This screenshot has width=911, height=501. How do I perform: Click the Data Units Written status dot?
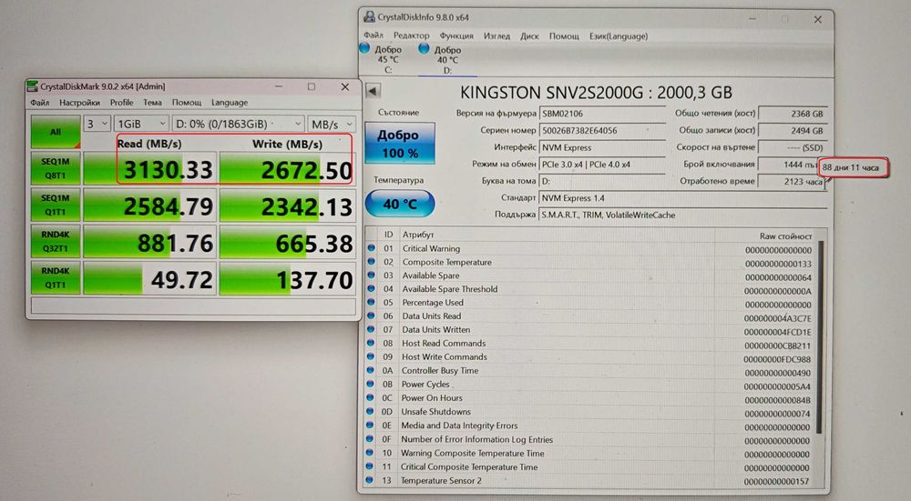pos(371,329)
